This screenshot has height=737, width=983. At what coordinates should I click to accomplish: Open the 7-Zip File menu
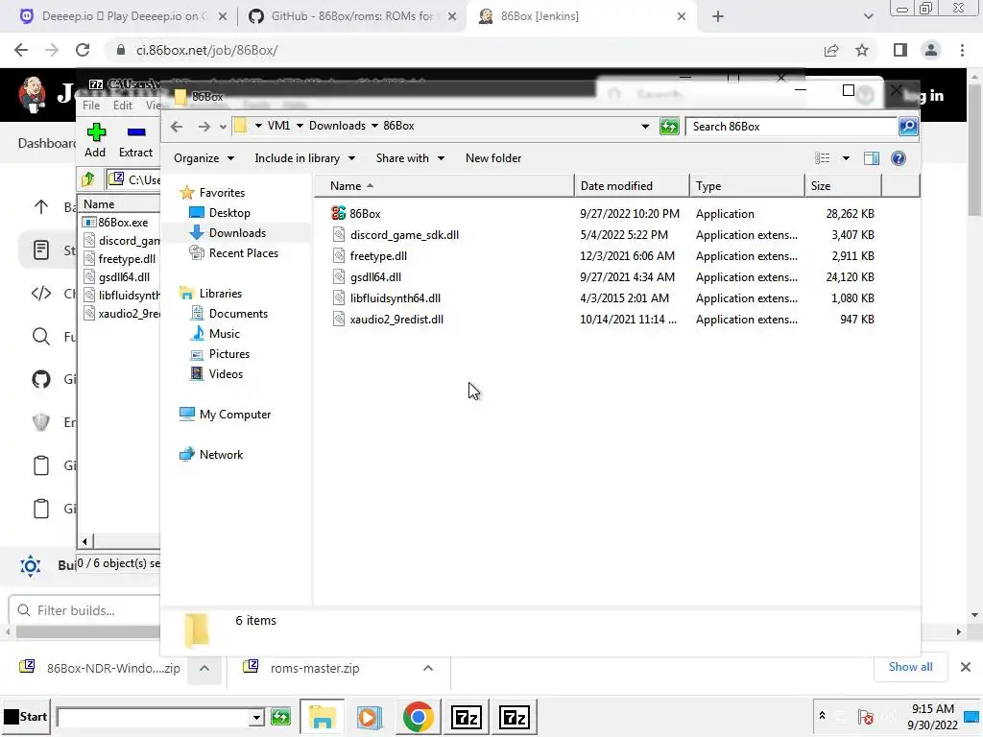pos(91,106)
